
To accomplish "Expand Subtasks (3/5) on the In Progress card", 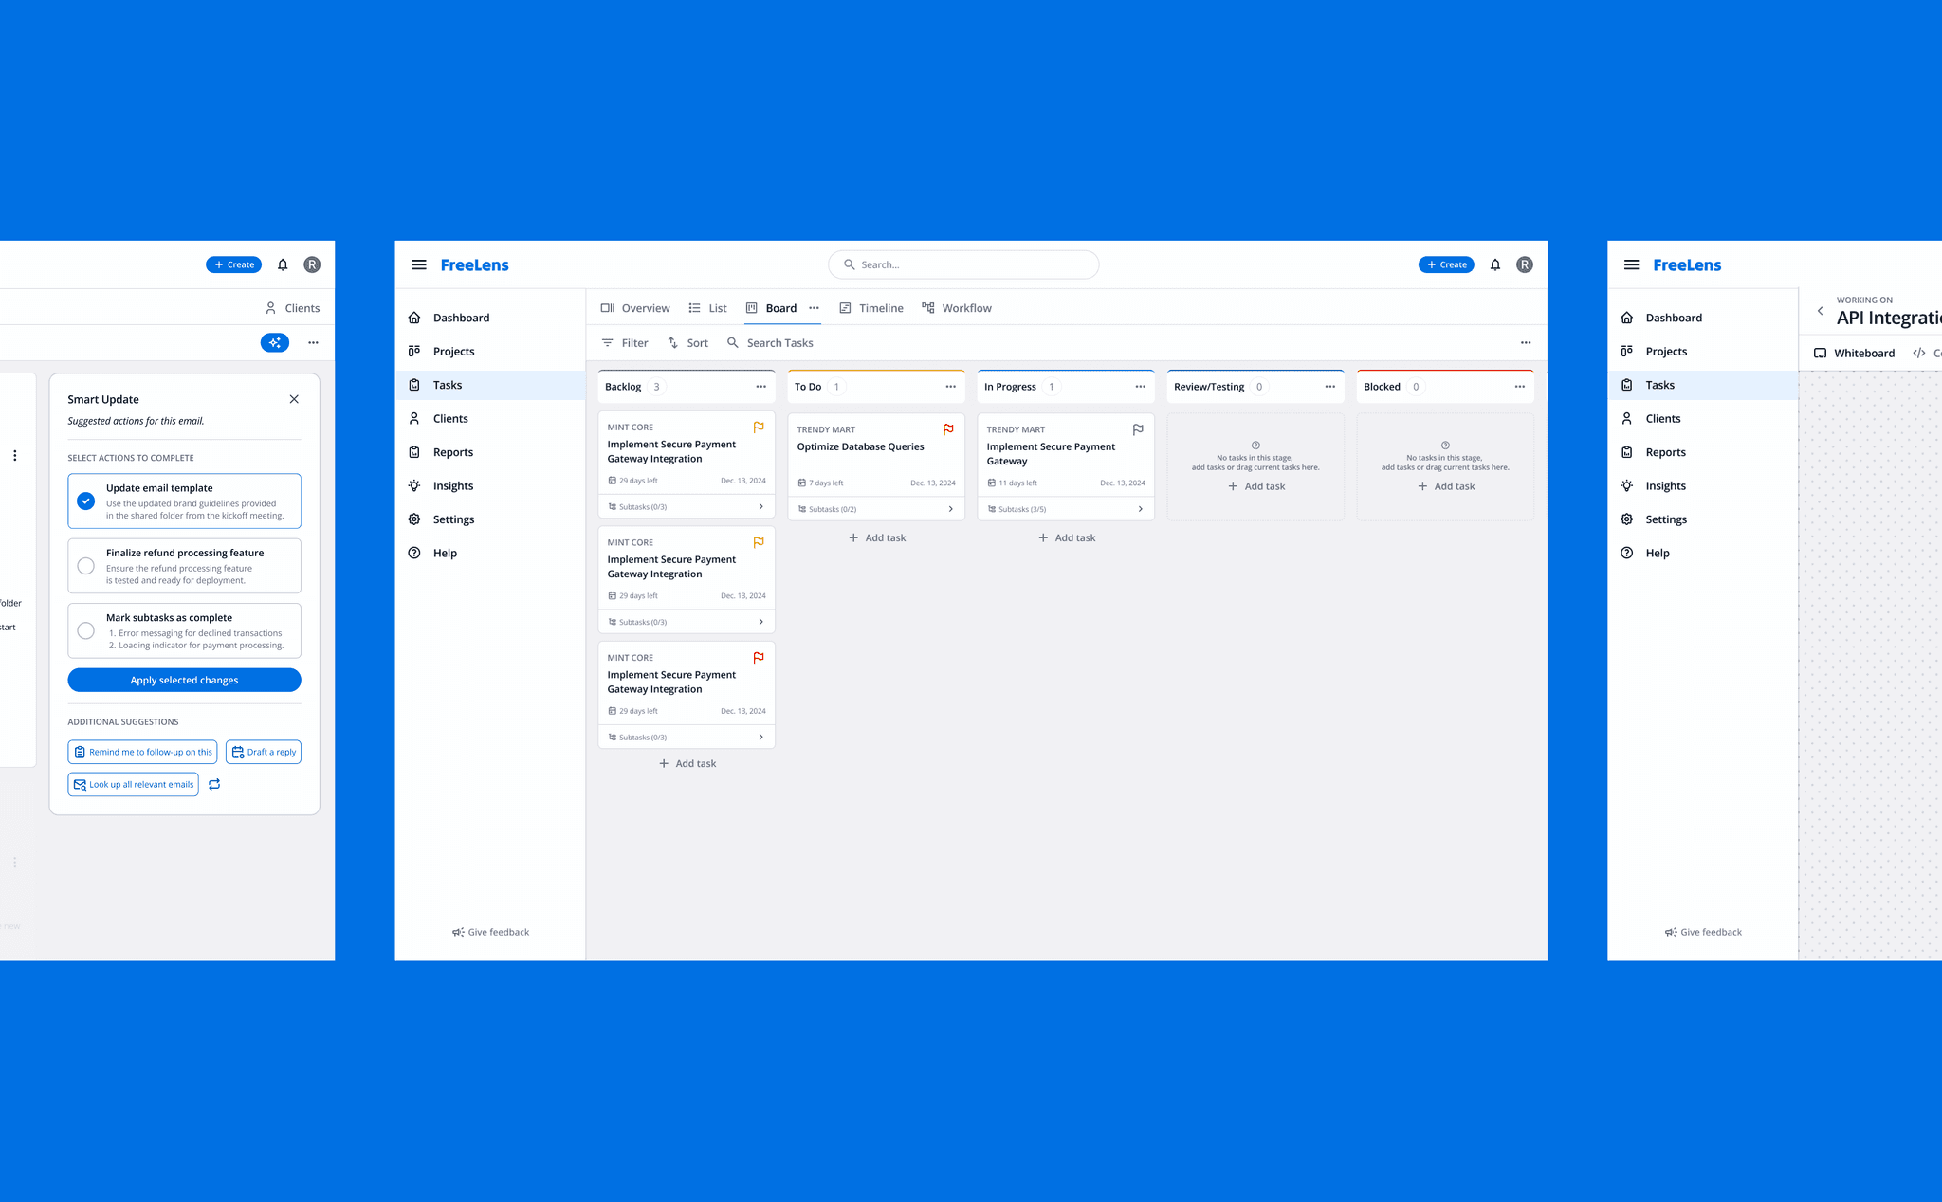I will pos(1140,509).
